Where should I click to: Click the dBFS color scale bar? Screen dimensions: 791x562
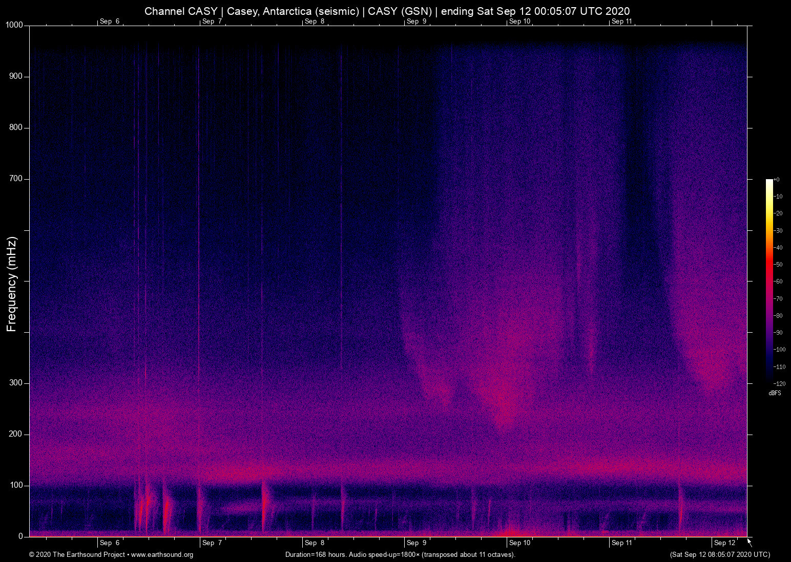(769, 282)
